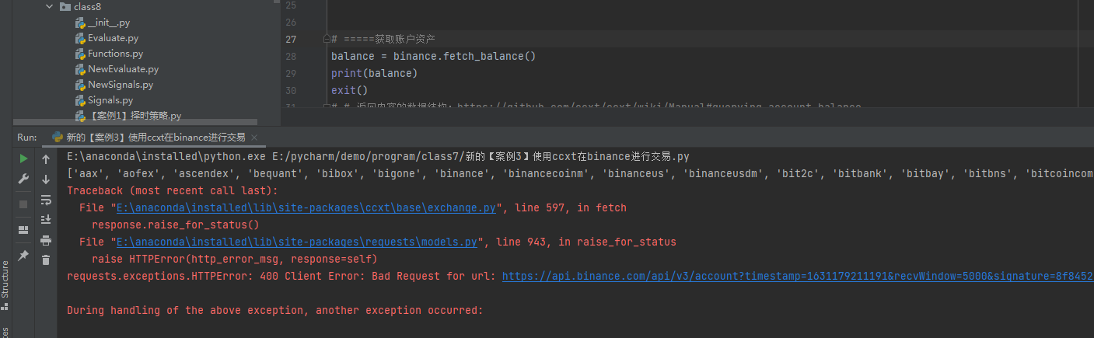1094x338 pixels.
Task: Open 【案例1】择时策略.py in the project tree
Action: tap(135, 116)
